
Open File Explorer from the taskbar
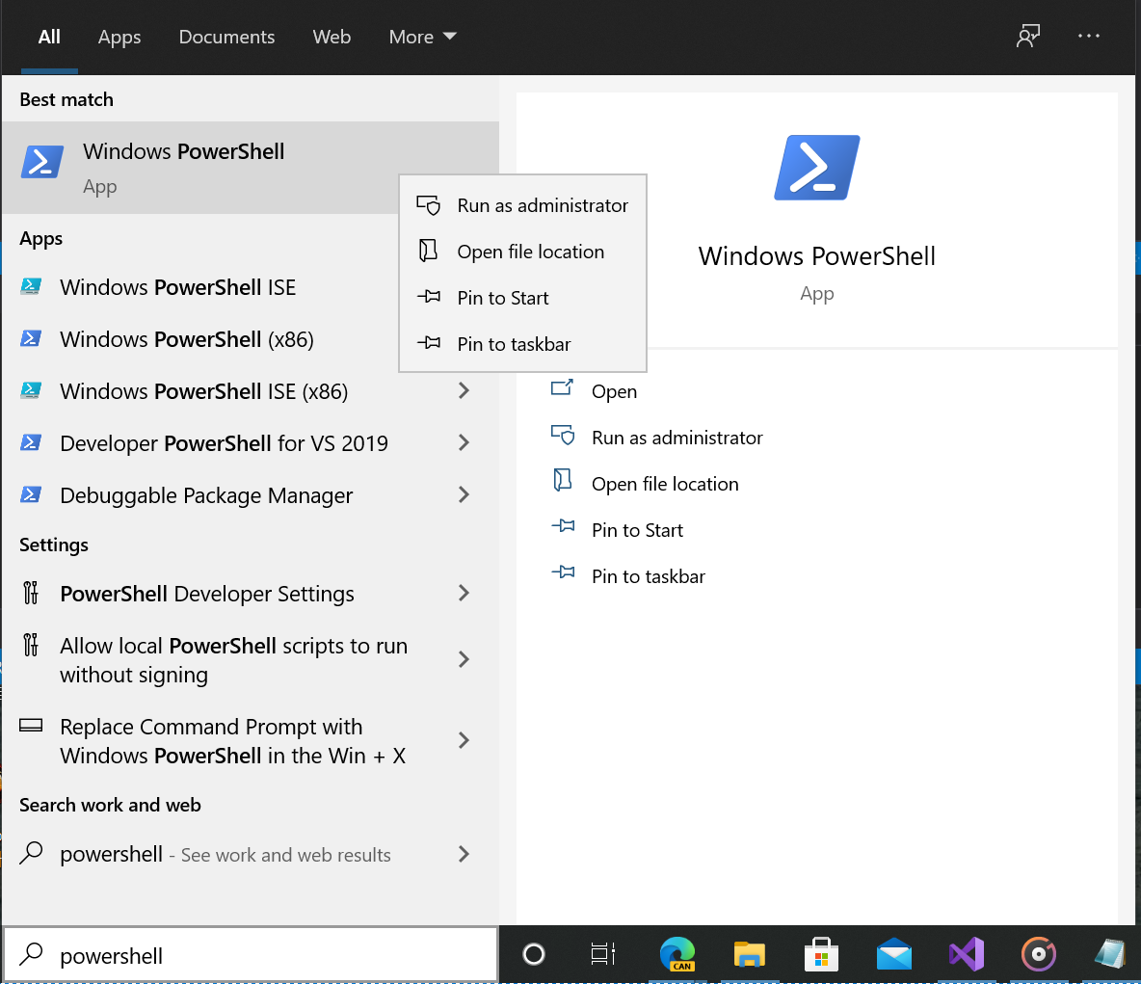click(x=750, y=954)
